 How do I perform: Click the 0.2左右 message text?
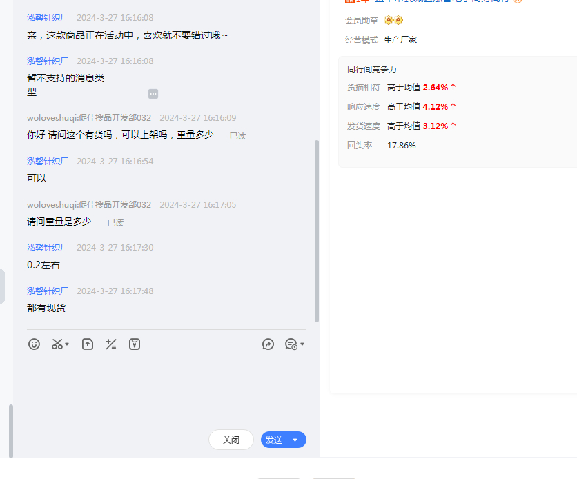[43, 265]
